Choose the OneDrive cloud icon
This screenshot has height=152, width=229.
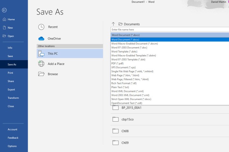pyautogui.click(x=41, y=39)
